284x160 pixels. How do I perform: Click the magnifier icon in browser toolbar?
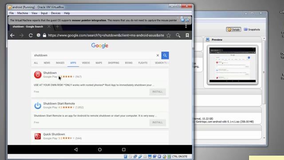click(178, 36)
